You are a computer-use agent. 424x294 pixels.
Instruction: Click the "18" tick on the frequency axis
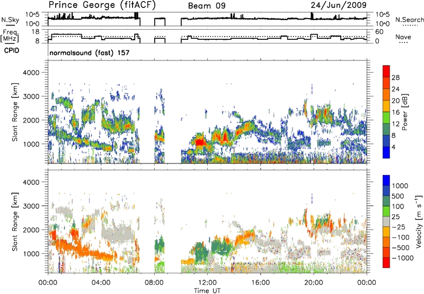tap(36, 32)
